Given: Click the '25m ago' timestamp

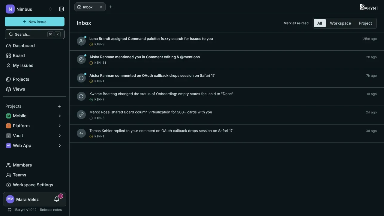Looking at the screenshot, I should 370,39.
